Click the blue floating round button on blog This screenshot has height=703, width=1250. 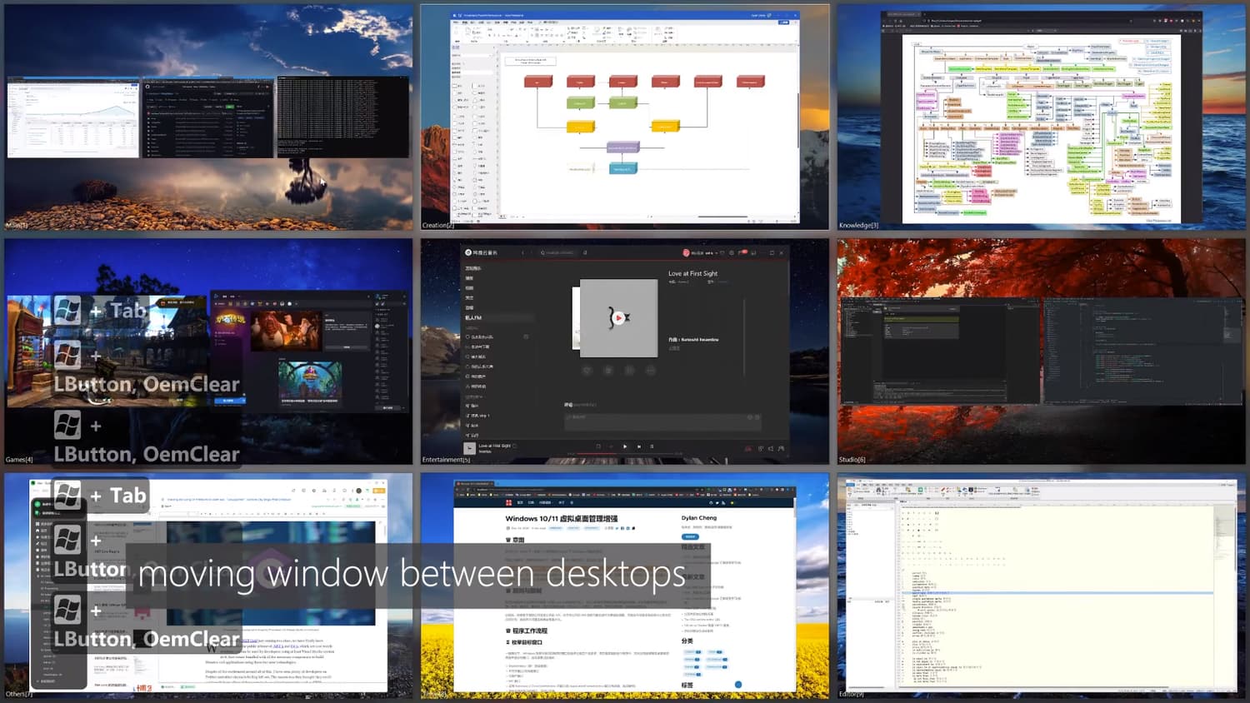737,685
